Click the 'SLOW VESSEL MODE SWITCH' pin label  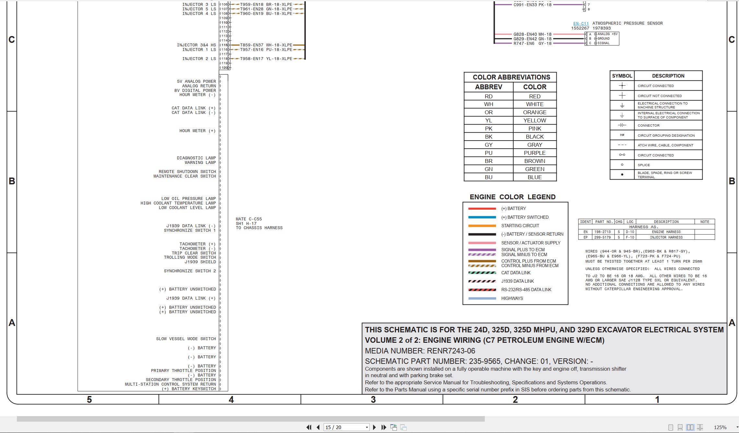pos(186,339)
